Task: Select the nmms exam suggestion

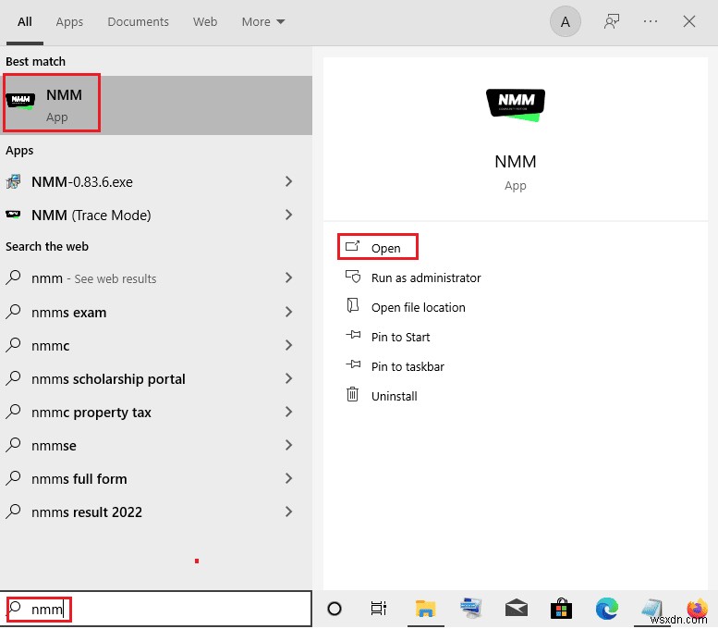Action: [156, 313]
